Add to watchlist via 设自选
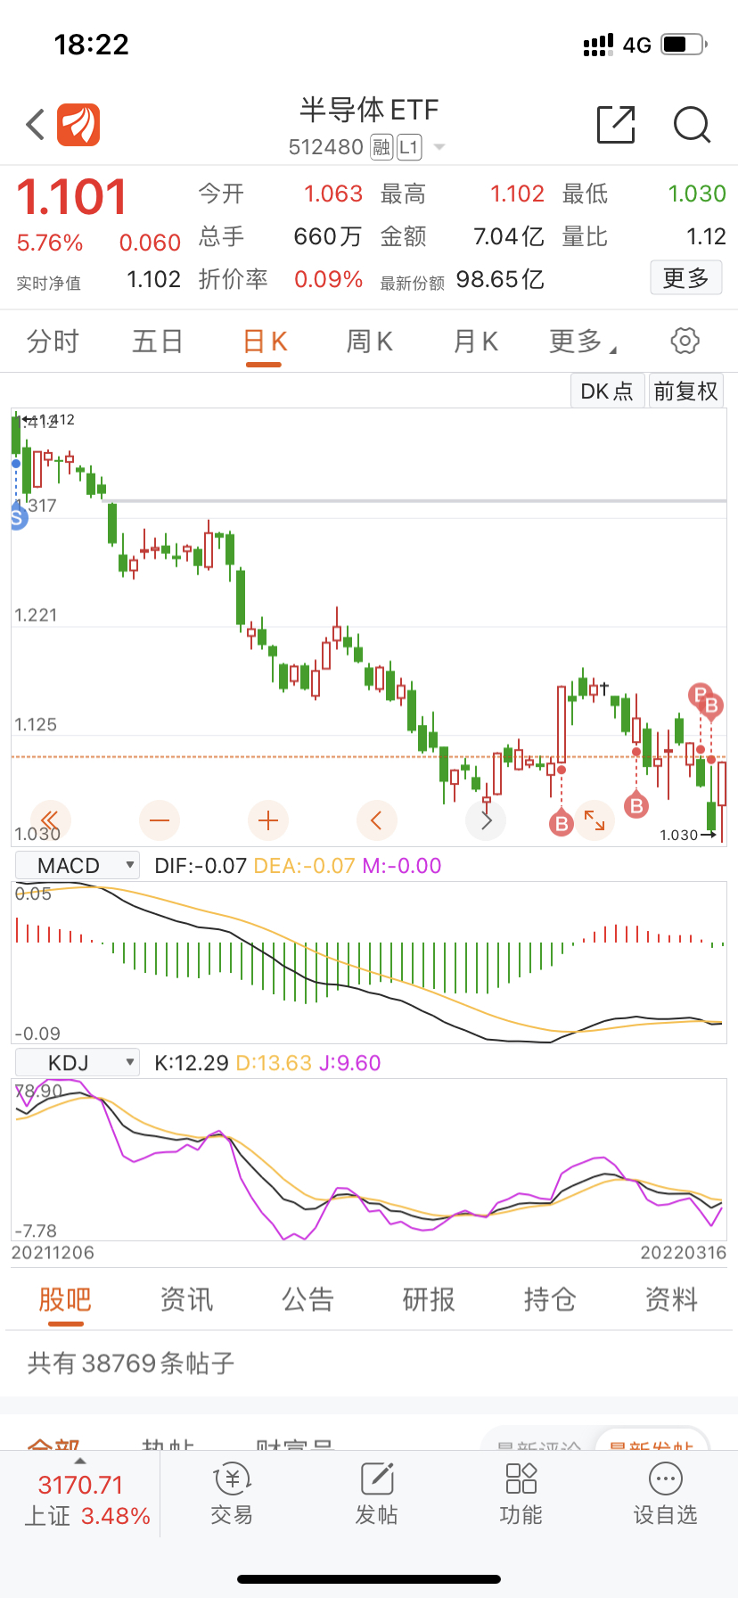The image size is (738, 1598). pyautogui.click(x=665, y=1495)
